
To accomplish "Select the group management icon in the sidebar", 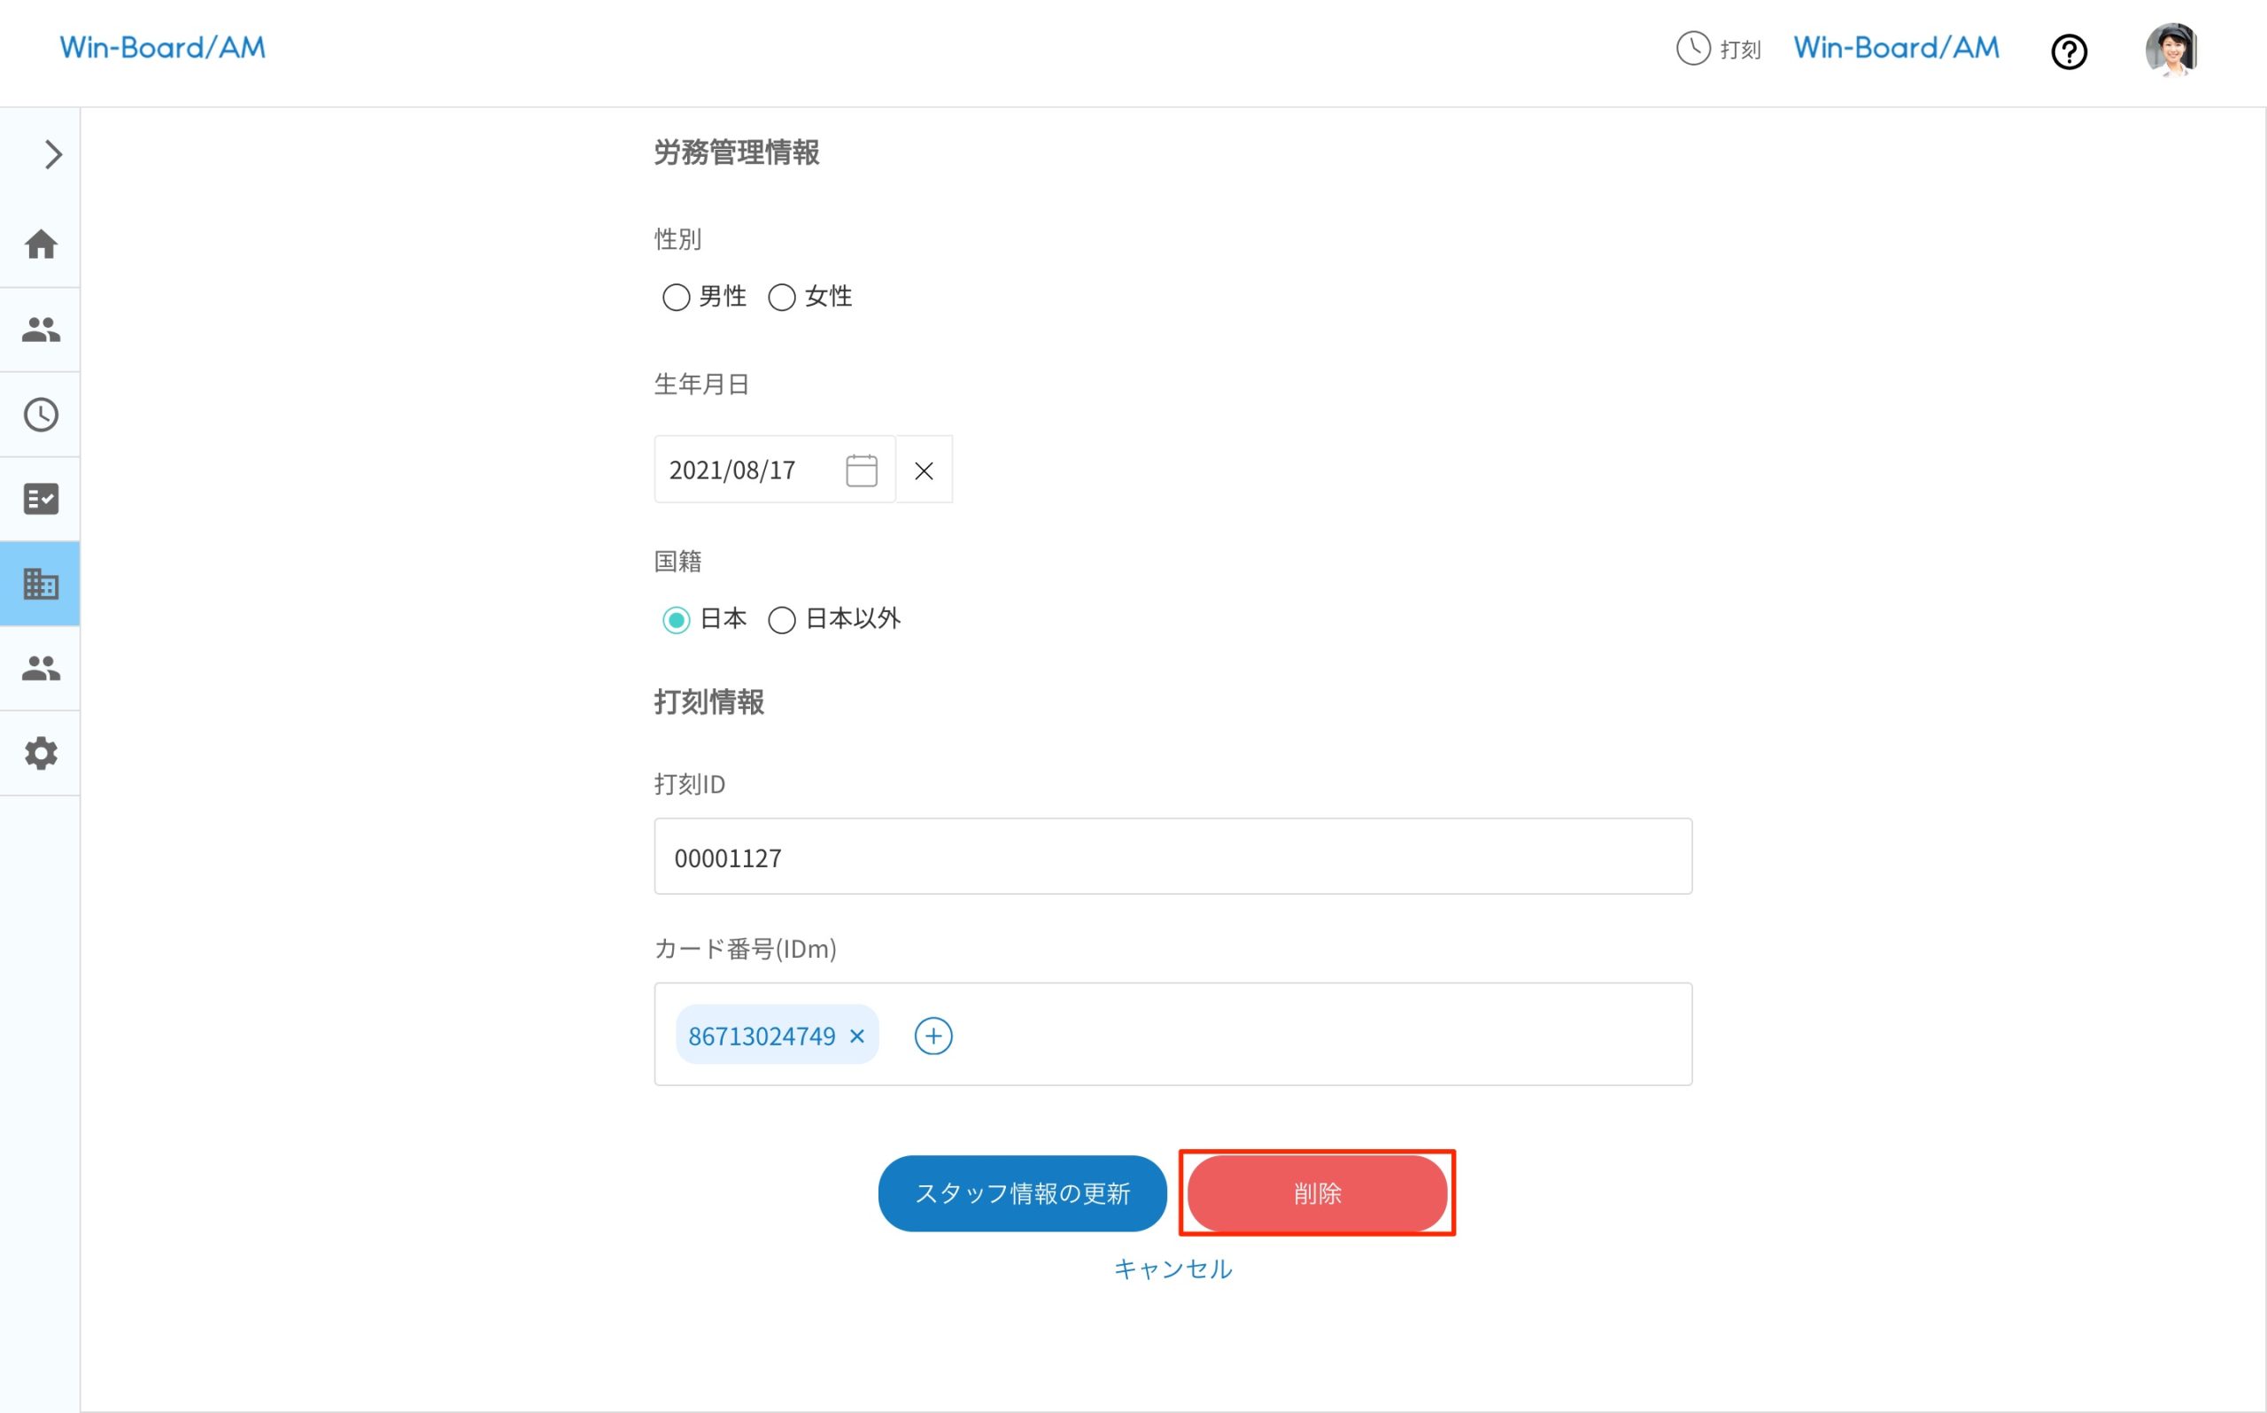I will click(40, 667).
